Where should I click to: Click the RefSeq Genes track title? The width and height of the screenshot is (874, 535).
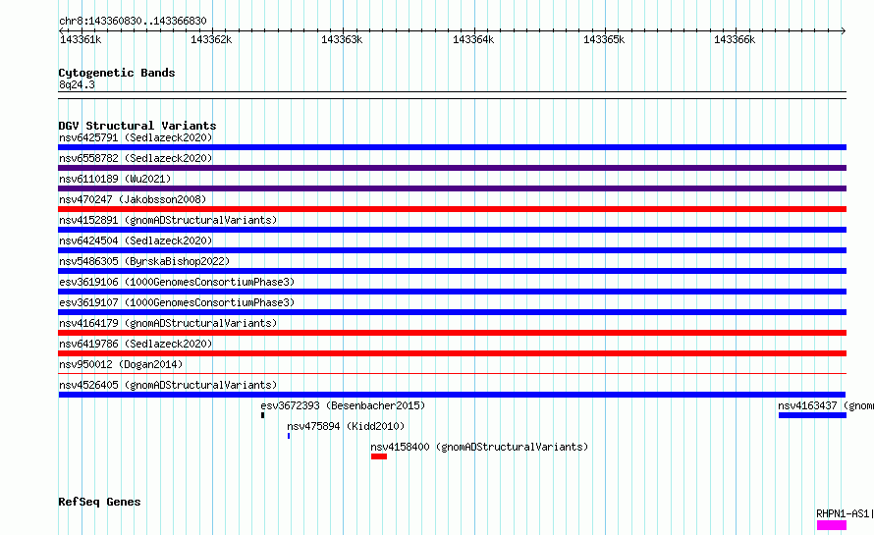click(x=99, y=503)
